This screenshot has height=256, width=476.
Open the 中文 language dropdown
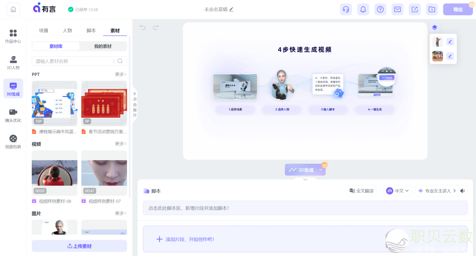(397, 191)
